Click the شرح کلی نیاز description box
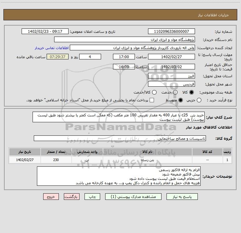Screen dimensions: 241x233 (x=119, y=117)
